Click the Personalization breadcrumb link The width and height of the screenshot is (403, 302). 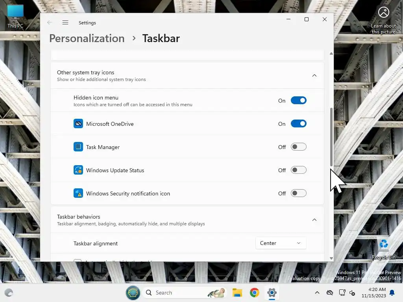[87, 38]
